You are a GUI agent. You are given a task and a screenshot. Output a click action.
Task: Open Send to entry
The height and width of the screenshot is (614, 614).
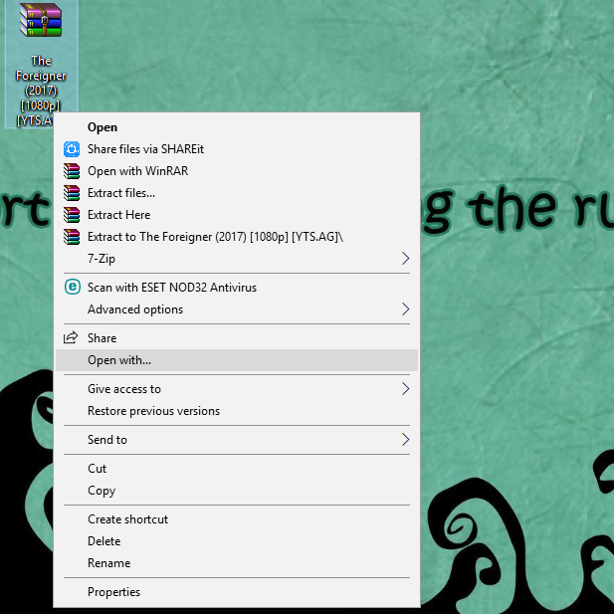237,440
